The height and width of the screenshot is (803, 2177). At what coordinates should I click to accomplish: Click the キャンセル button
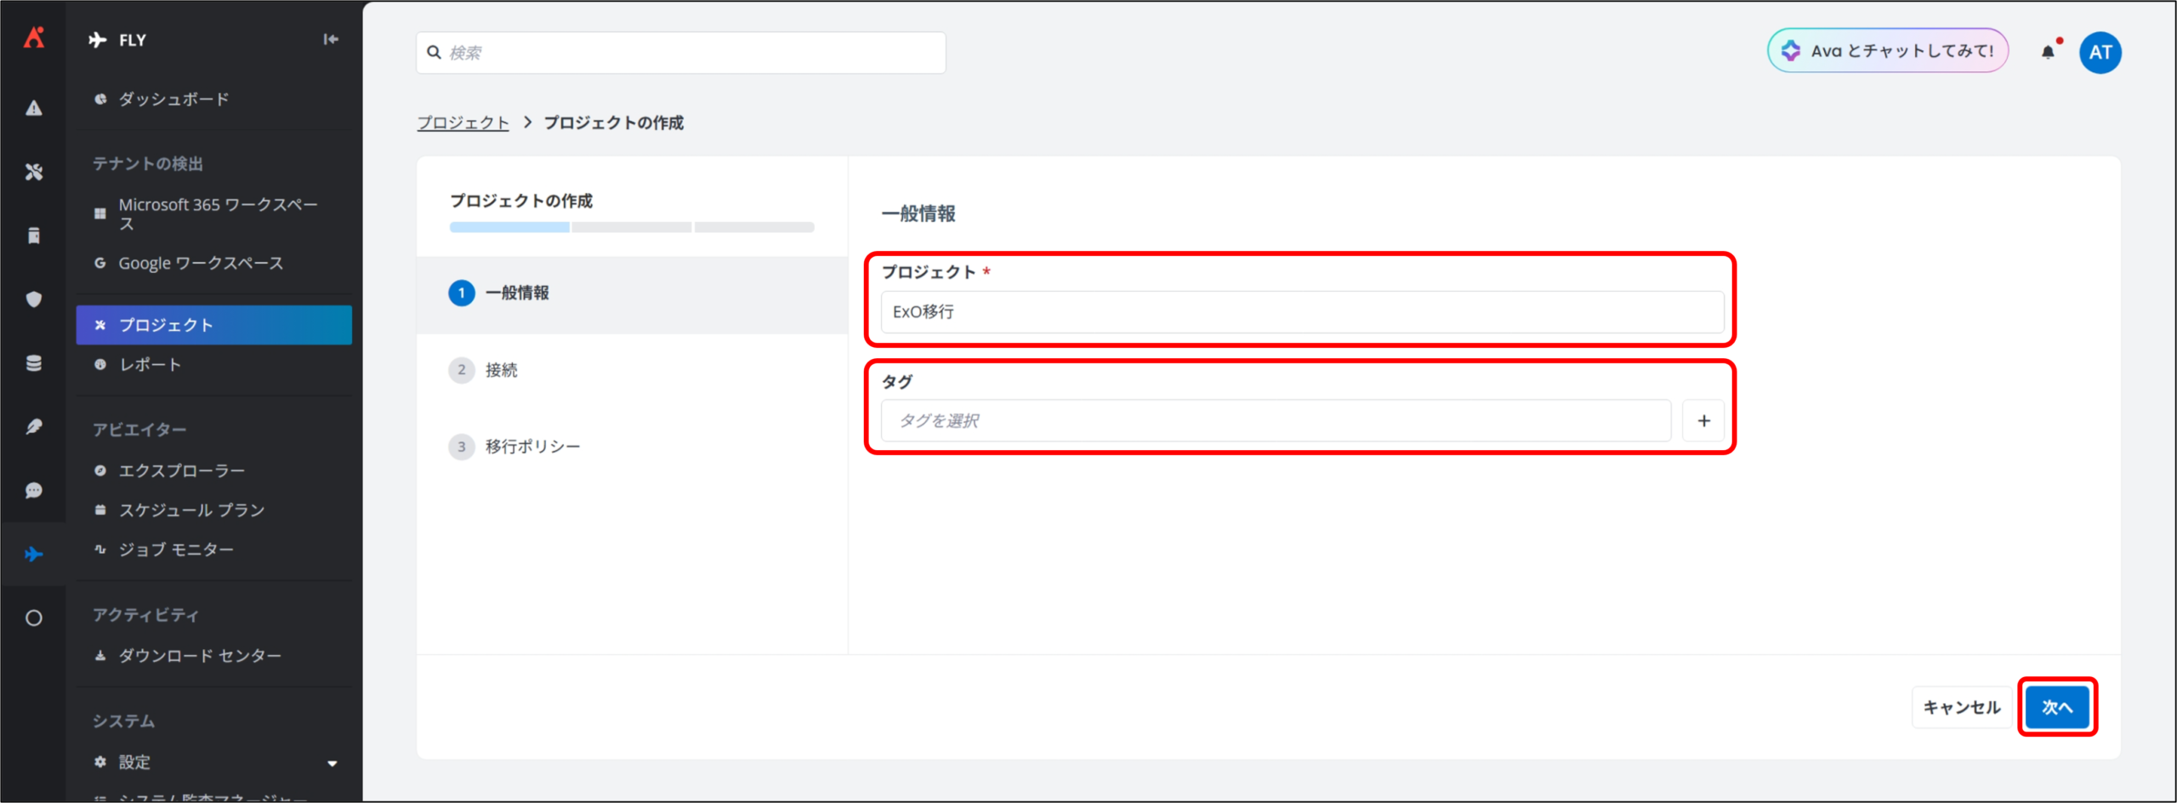[1961, 707]
